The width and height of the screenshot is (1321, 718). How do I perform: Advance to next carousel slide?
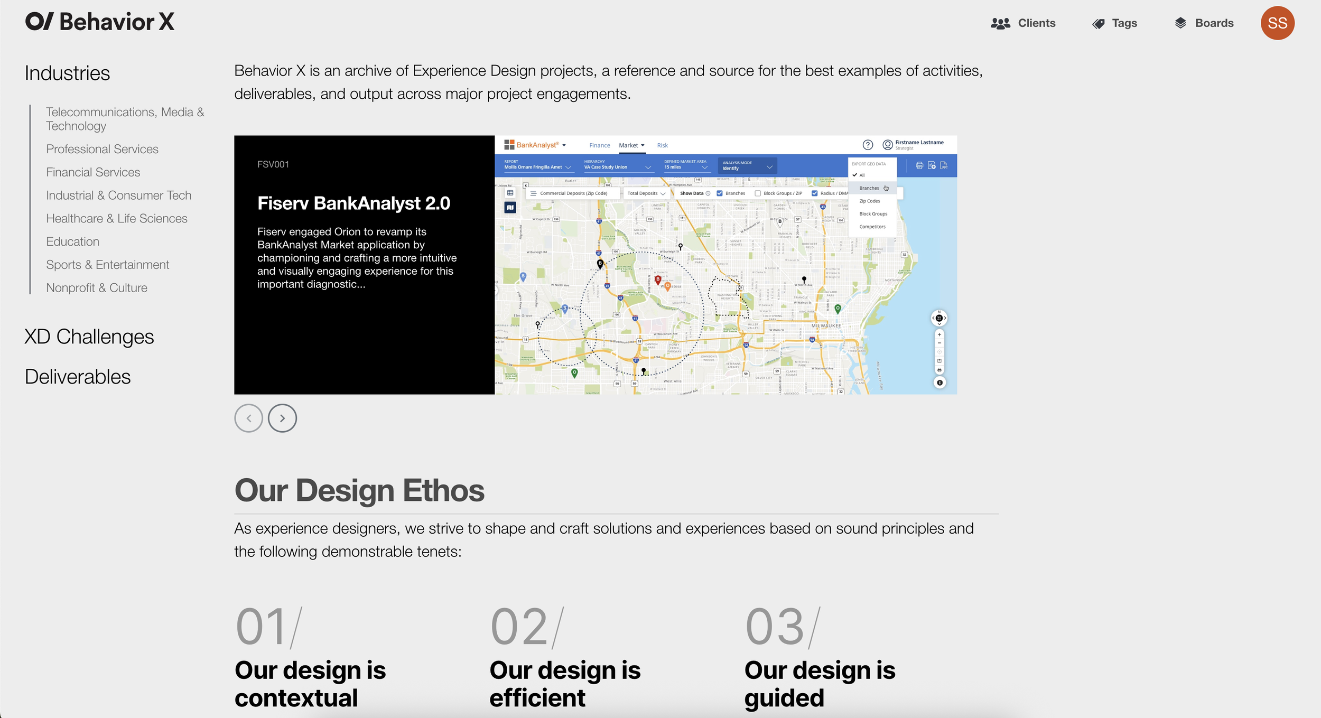pyautogui.click(x=282, y=418)
